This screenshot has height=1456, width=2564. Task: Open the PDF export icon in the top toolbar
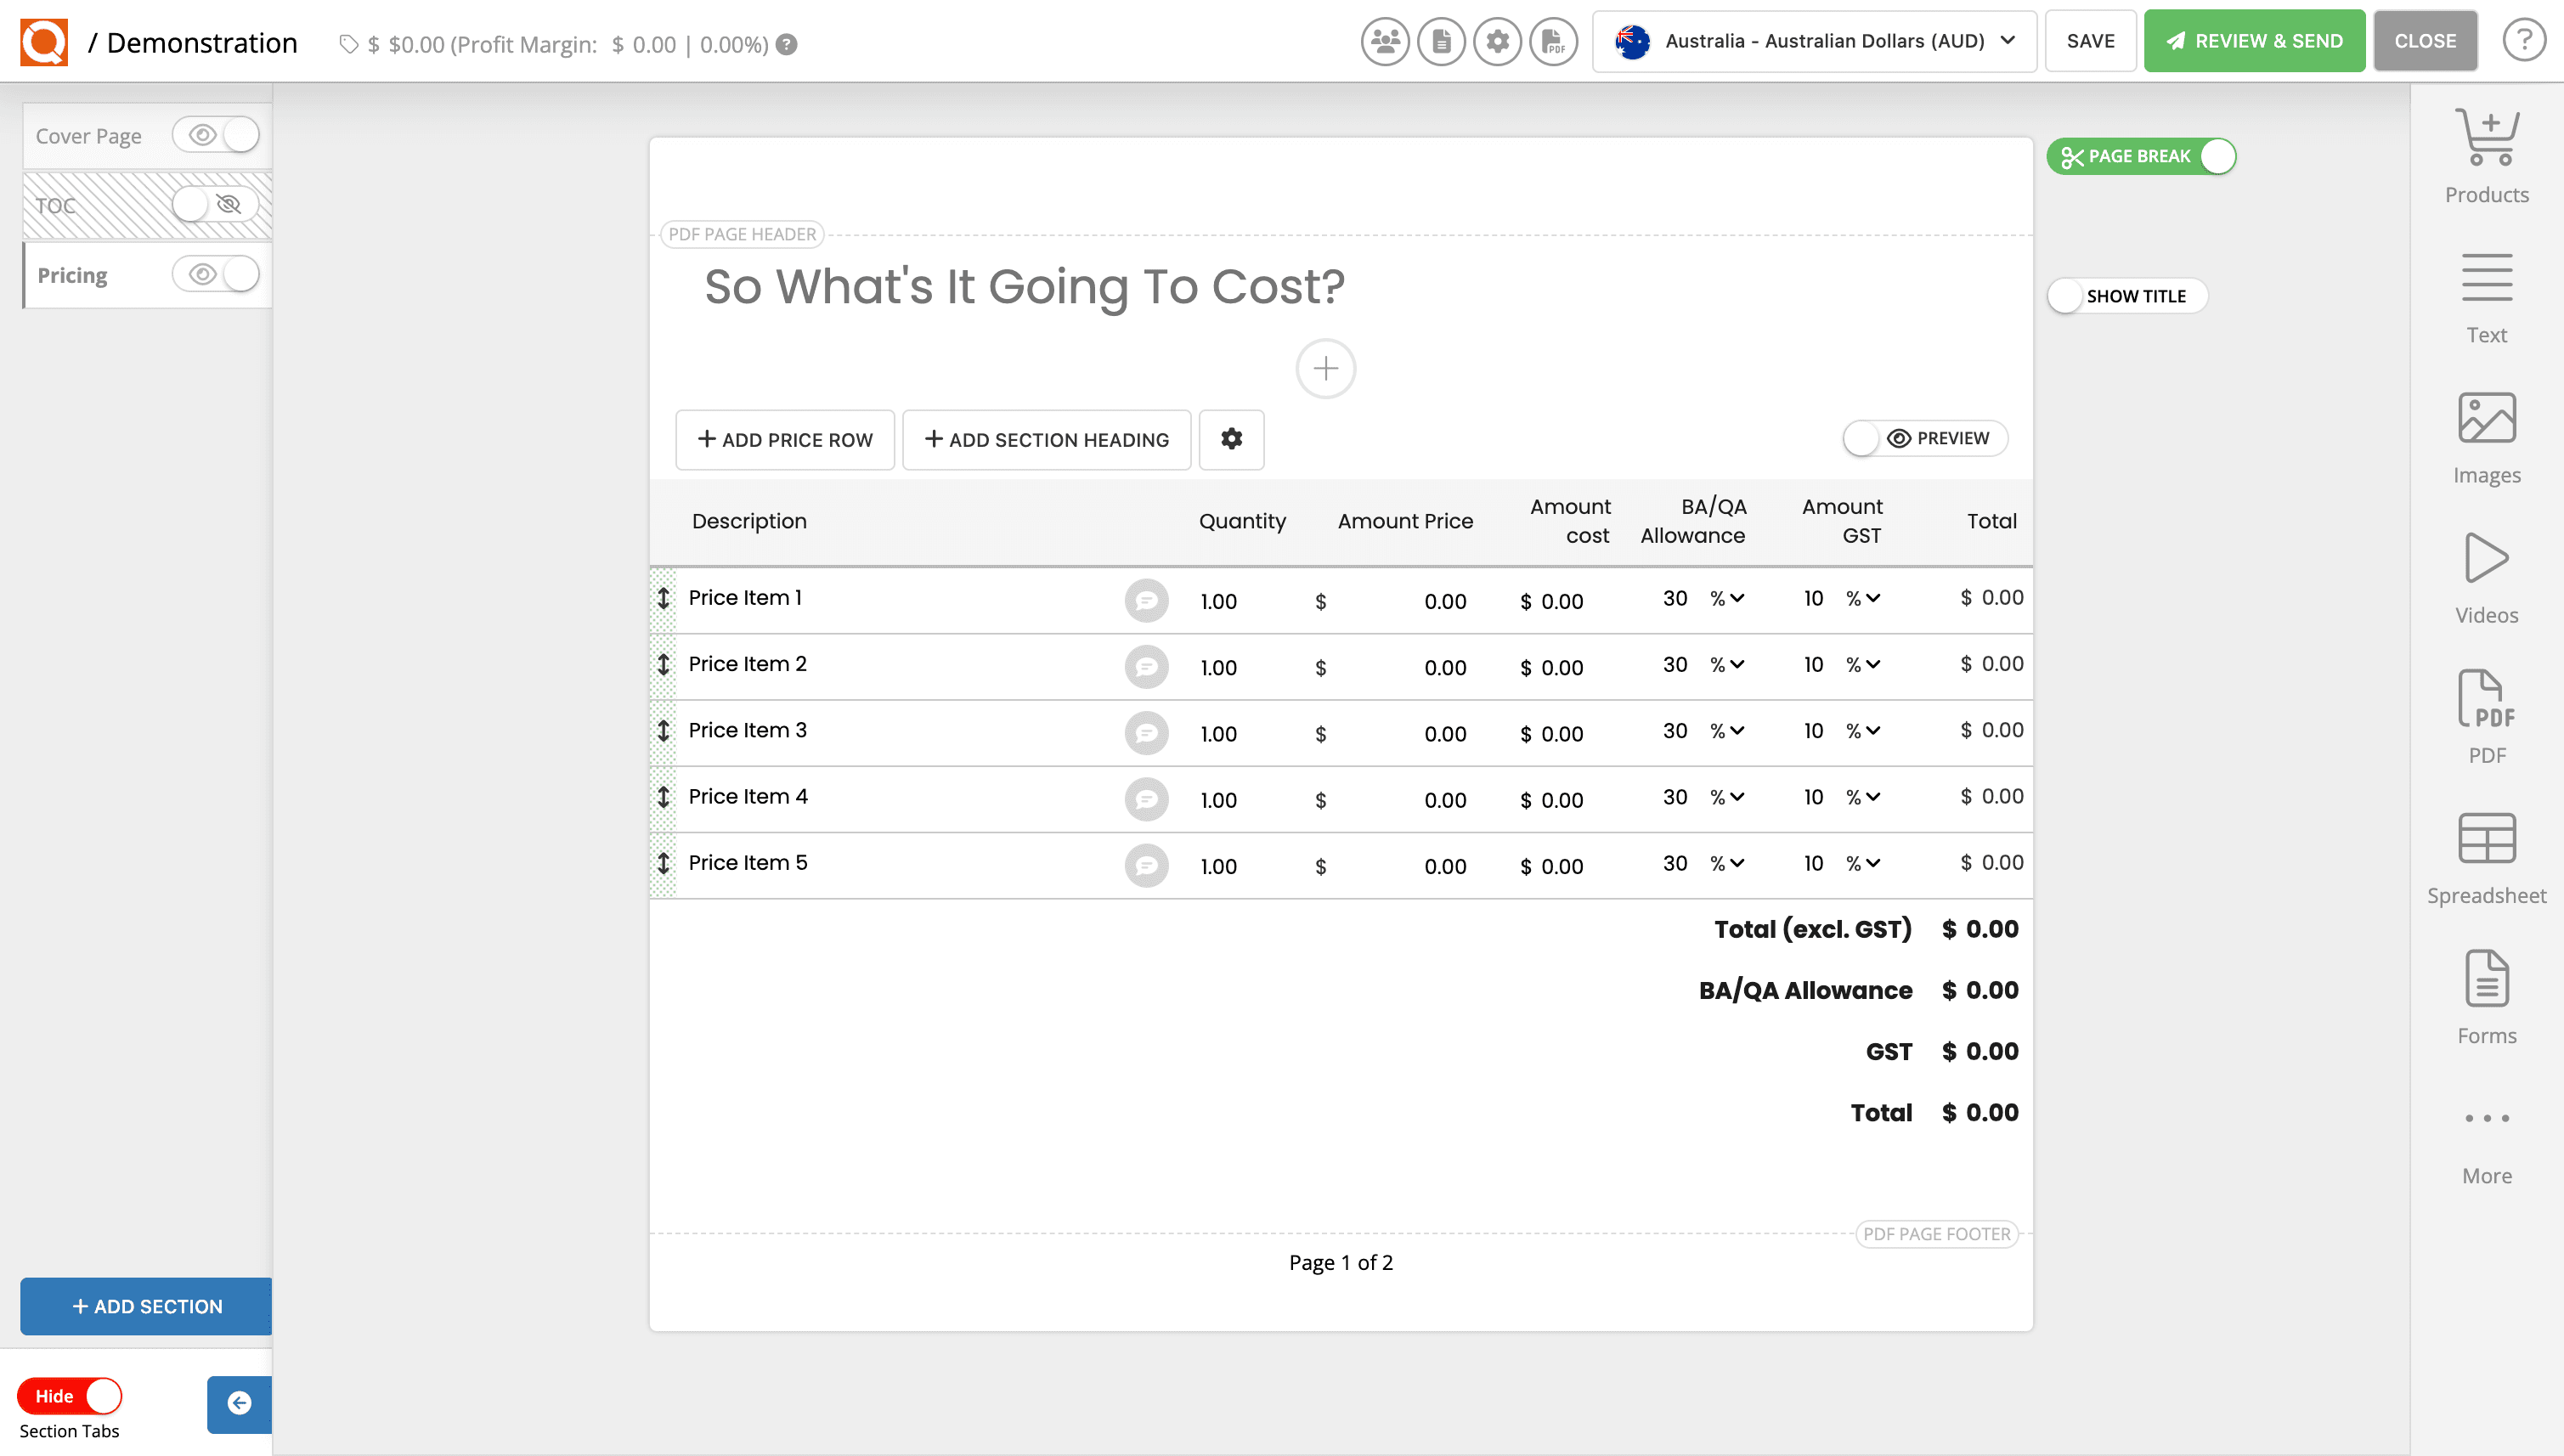[x=1553, y=41]
